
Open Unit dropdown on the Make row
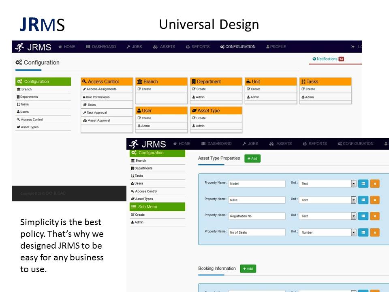(327, 200)
